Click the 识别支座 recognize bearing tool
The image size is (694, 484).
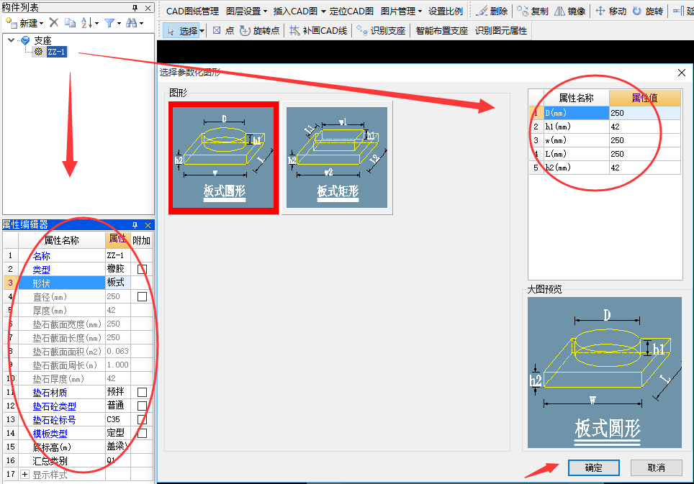pos(382,31)
